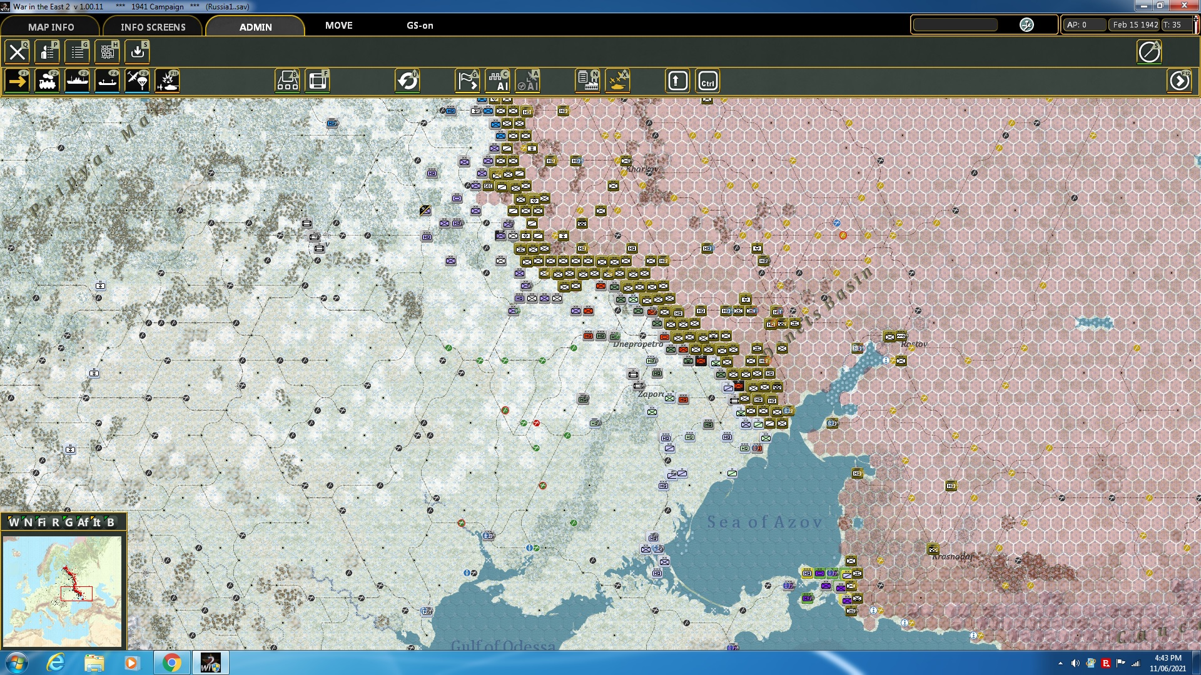Expand the right toolbar with the arrow chevron
Image resolution: width=1201 pixels, height=675 pixels.
click(1180, 80)
